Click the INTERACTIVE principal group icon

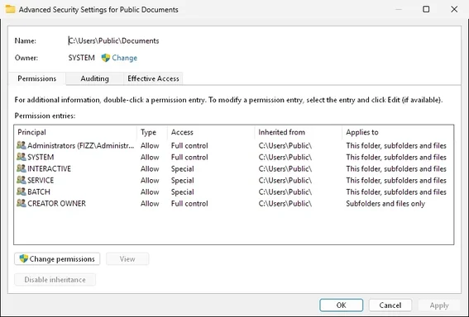pyautogui.click(x=22, y=168)
